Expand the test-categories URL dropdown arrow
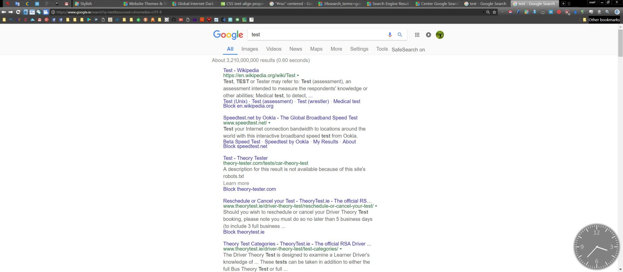This screenshot has height=272, width=623. tap(341, 249)
